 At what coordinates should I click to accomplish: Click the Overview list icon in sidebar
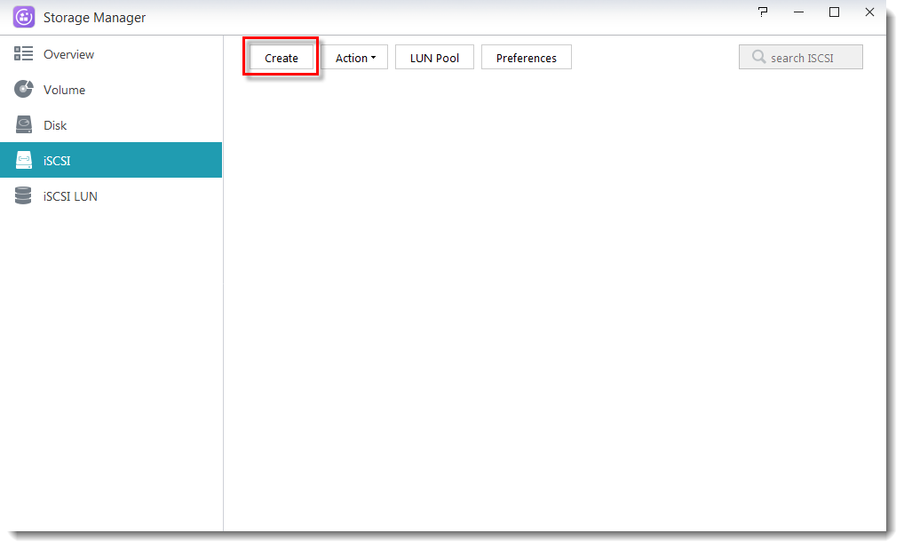(24, 53)
